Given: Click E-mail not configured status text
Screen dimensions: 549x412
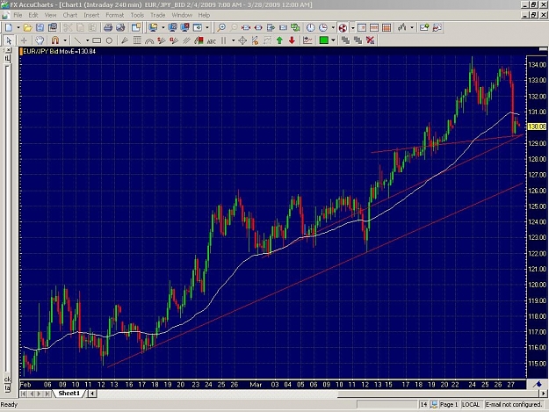Looking at the screenshot, I should click(513, 405).
